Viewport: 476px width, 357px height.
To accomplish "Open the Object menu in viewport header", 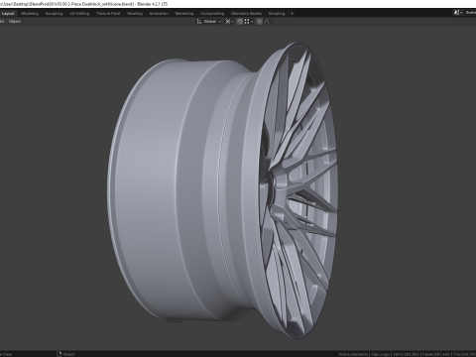I will [x=15, y=22].
